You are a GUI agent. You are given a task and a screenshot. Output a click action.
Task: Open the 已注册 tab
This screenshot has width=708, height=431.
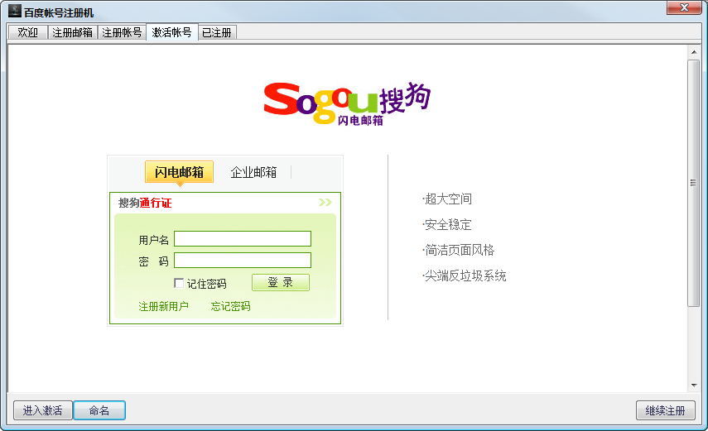click(x=217, y=32)
